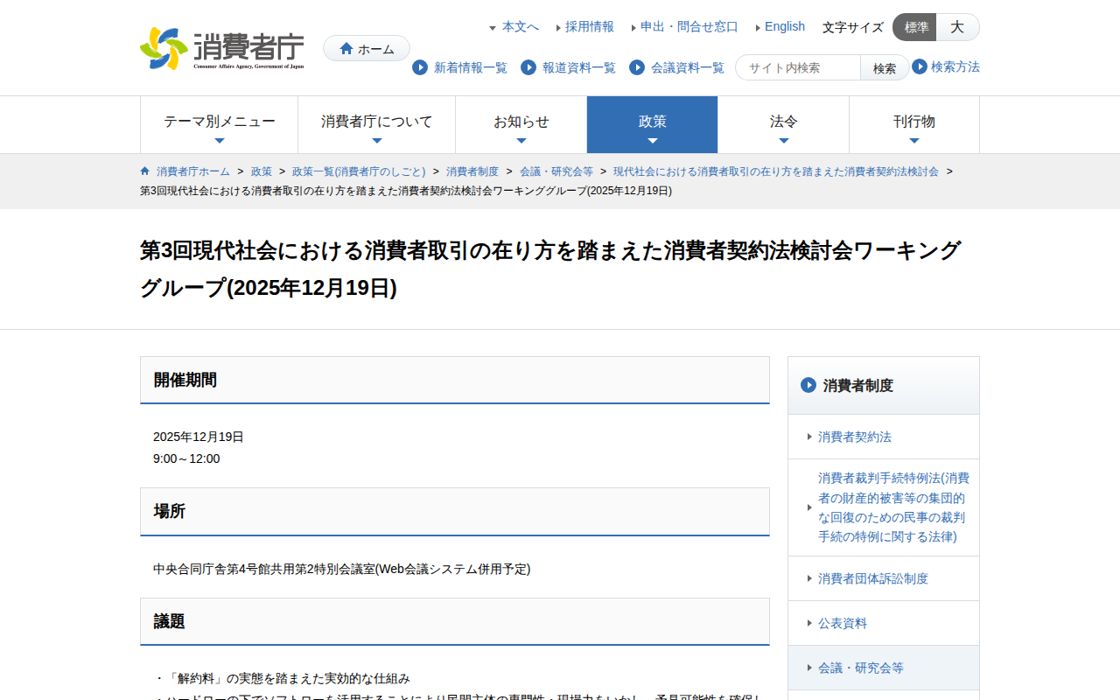The image size is (1120, 700).
Task: Open the 法令 navigation menu
Action: 784,125
